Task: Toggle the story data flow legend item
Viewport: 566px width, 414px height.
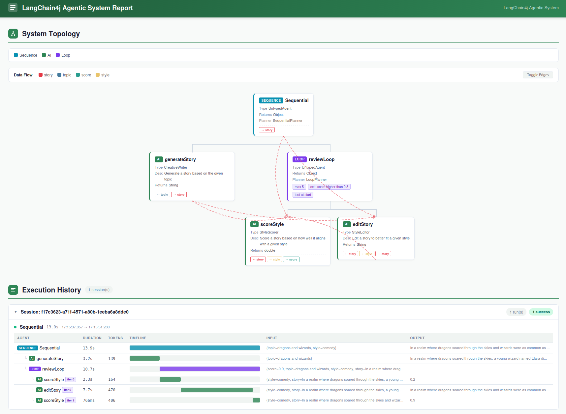Action: (46, 75)
